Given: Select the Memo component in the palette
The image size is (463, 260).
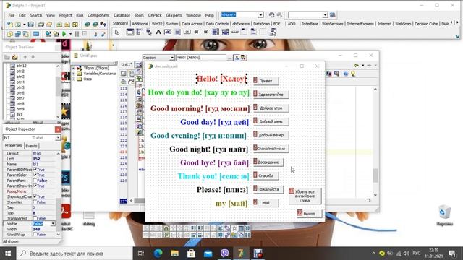Looking at the screenshot, I should pyautogui.click(x=177, y=32).
